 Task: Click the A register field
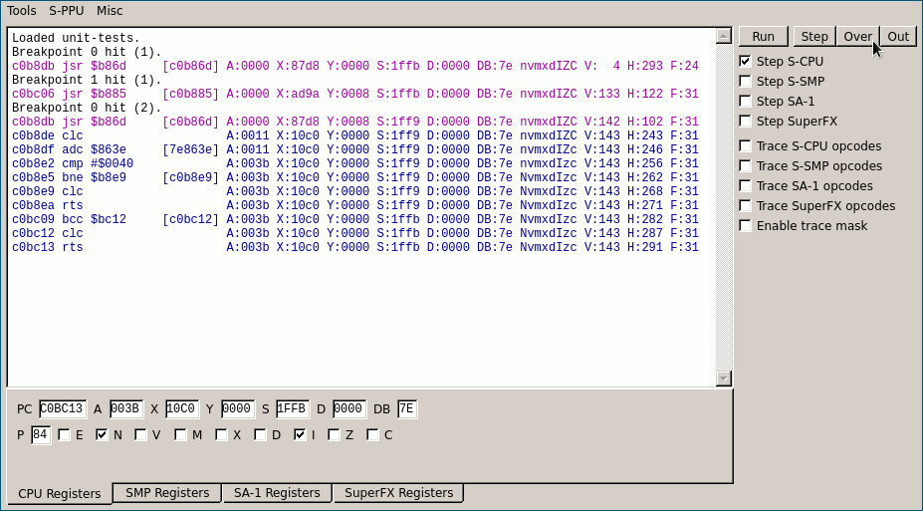coord(126,408)
